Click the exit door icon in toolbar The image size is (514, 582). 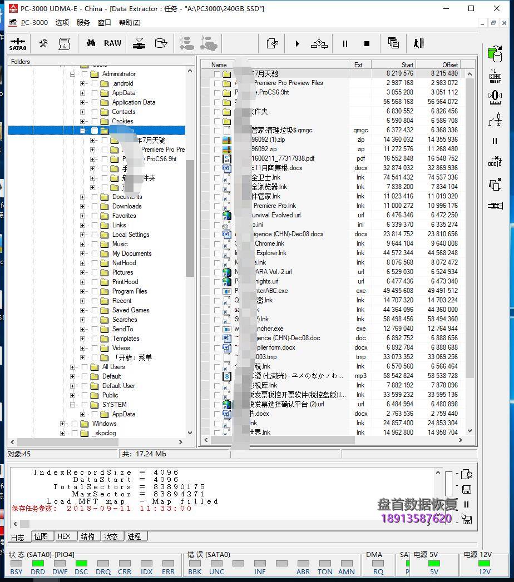pyautogui.click(x=419, y=43)
